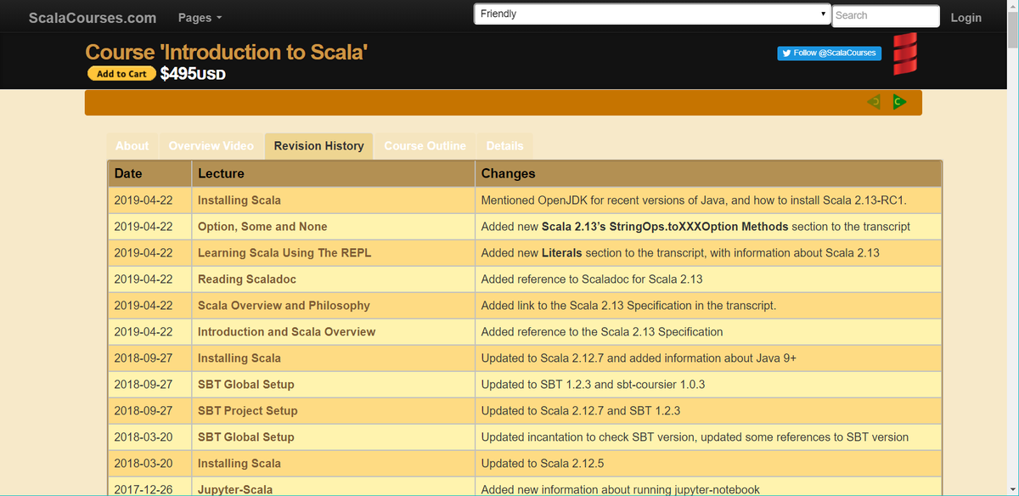Click in the Search field
This screenshot has height=496, width=1019.
click(886, 15)
